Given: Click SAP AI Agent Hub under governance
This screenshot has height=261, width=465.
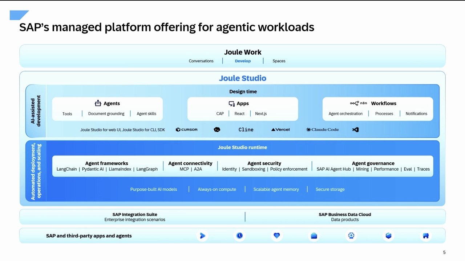Looking at the screenshot, I should coord(333,169).
